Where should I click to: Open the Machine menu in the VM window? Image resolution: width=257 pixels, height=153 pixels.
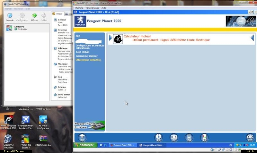click(79, 7)
